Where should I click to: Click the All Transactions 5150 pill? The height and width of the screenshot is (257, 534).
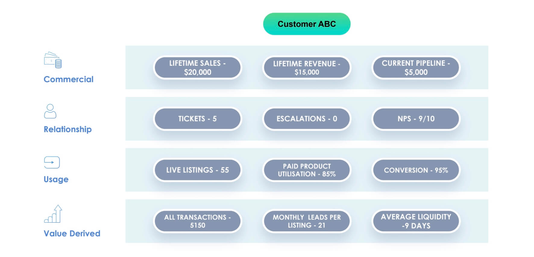[197, 221]
